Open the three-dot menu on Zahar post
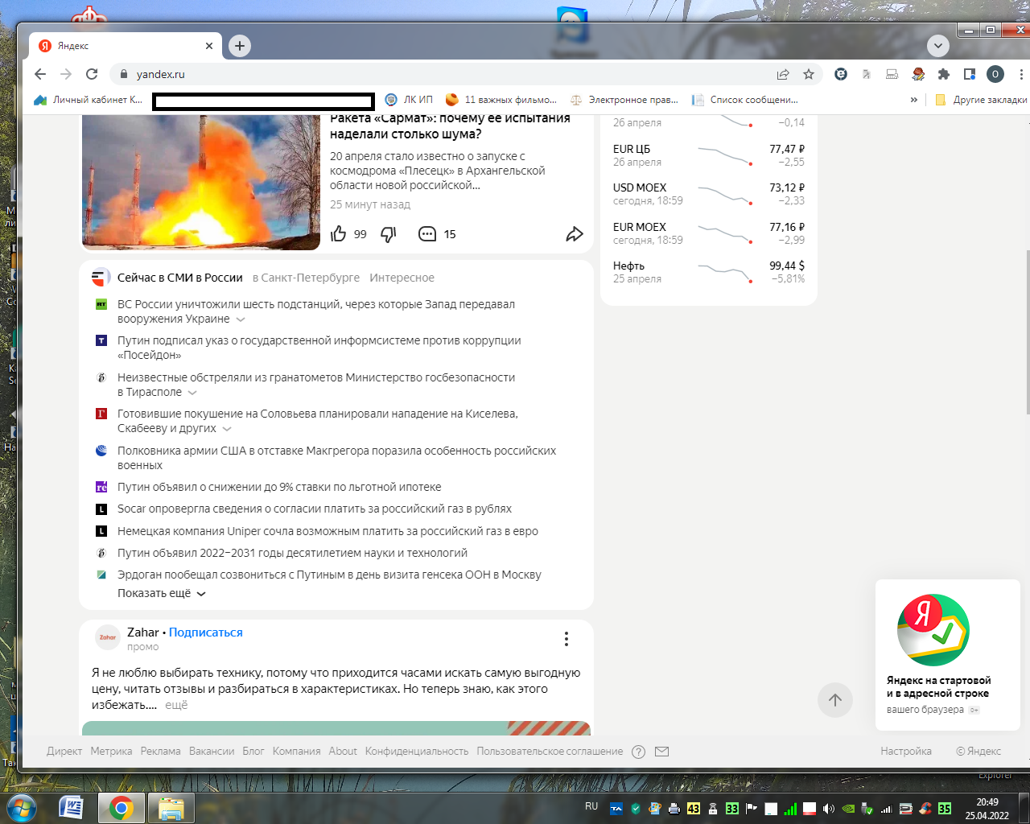1030x824 pixels. 566,639
